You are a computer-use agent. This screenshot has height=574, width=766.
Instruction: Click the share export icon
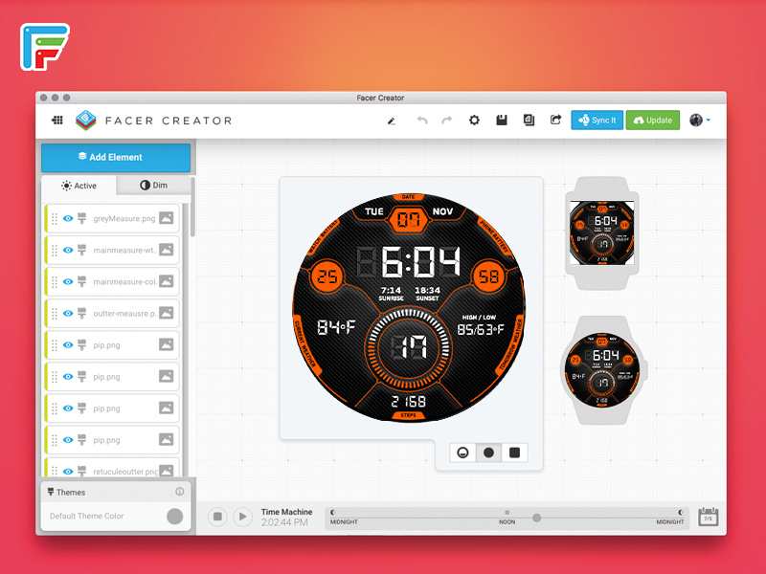tap(555, 121)
